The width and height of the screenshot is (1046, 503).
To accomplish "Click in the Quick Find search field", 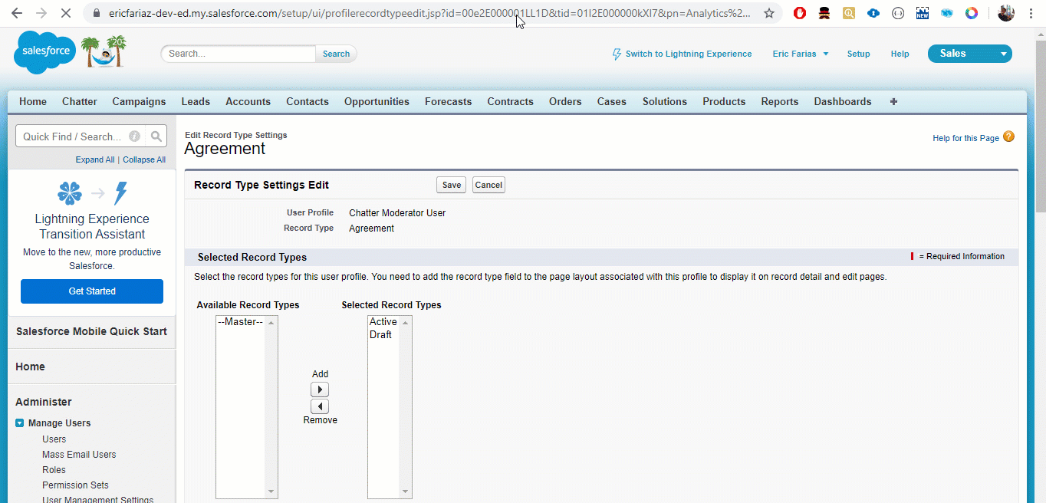I will pos(80,136).
